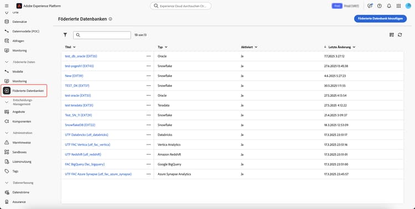Click the 13 von 13 count label

pos(141,35)
